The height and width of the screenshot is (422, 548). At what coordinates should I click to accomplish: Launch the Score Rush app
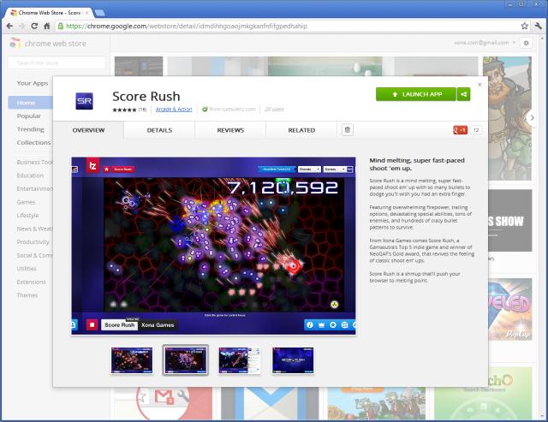click(x=416, y=94)
